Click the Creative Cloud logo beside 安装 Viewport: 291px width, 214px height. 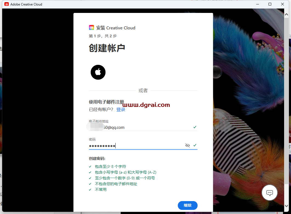[92, 27]
